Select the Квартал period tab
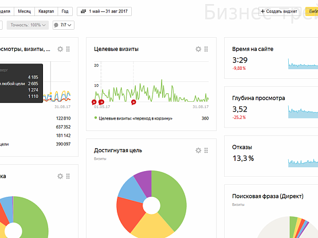This screenshot has height=238, width=318. coord(46,11)
